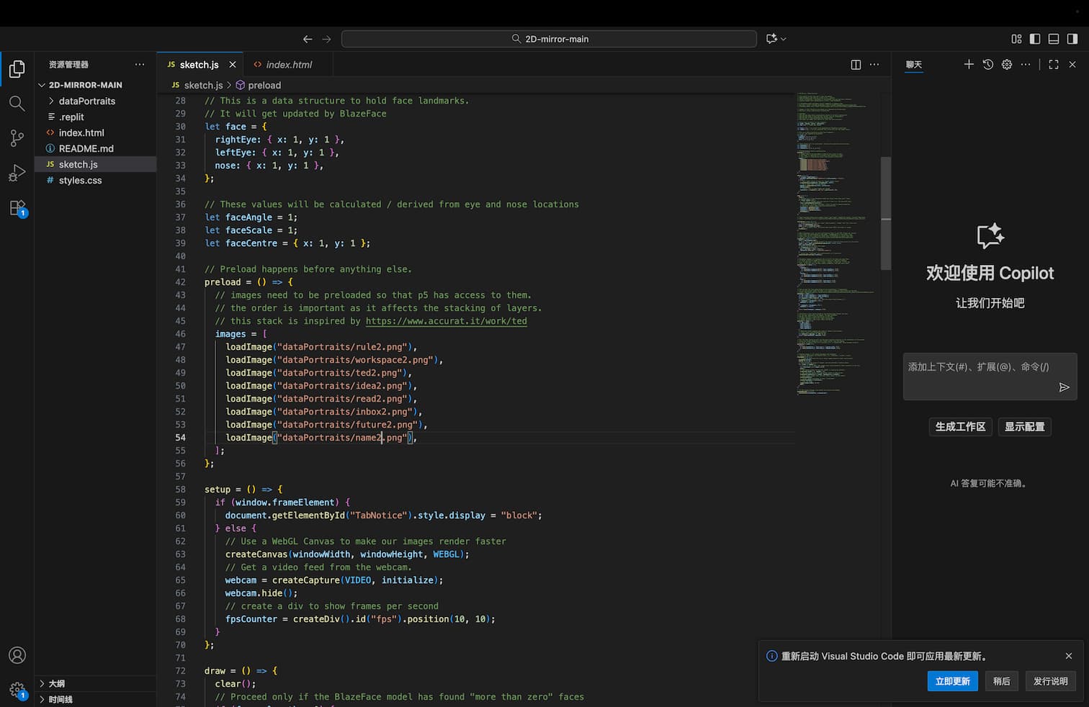The width and height of the screenshot is (1089, 707).
Task: Switch to the index.html tab
Action: coord(288,65)
